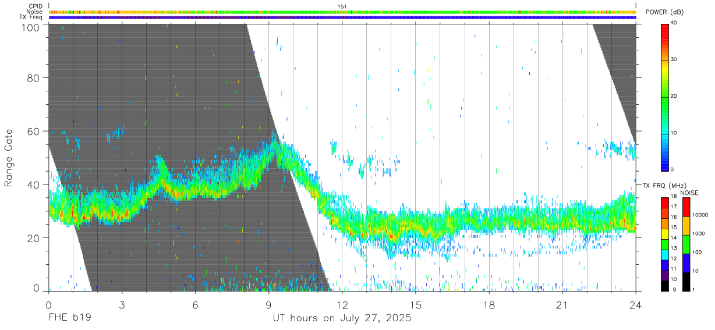Click the 60 label on the Range Gate axis
The image size is (715, 330).
33,131
